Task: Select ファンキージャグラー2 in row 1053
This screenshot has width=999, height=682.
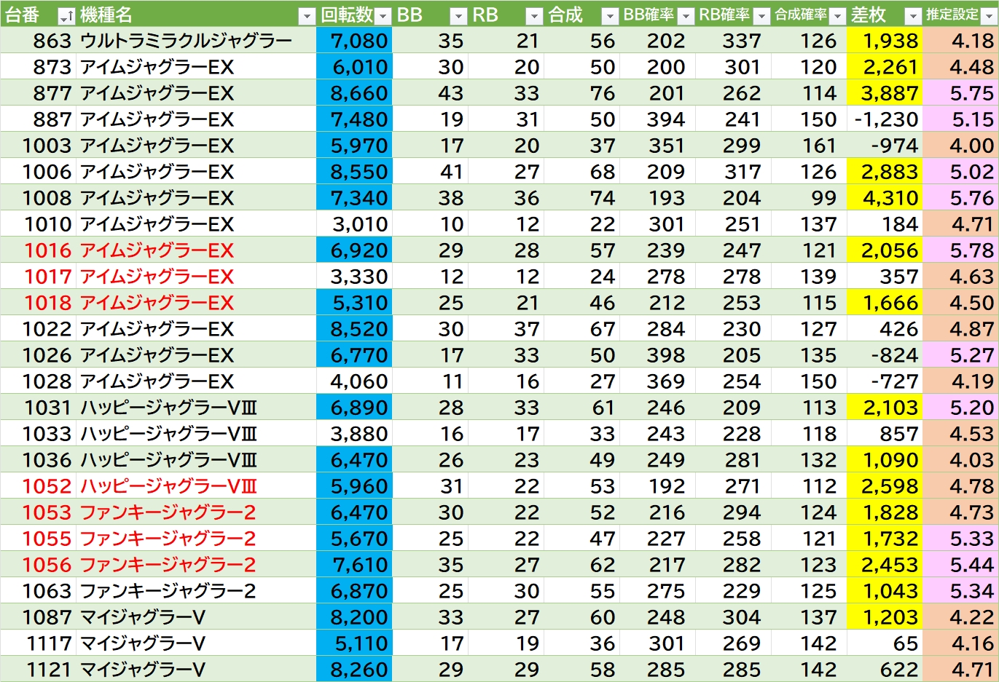Action: tap(196, 512)
